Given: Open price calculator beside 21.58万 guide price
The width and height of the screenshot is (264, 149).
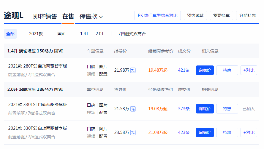Looking at the screenshot, I should click(x=133, y=109).
